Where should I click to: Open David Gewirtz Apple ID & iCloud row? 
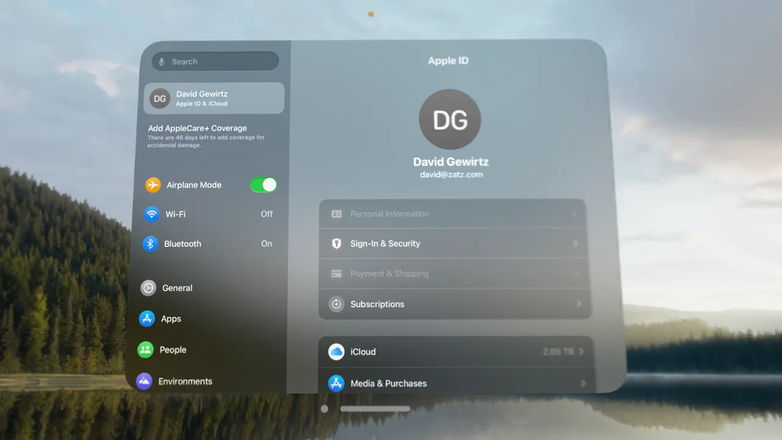[214, 98]
